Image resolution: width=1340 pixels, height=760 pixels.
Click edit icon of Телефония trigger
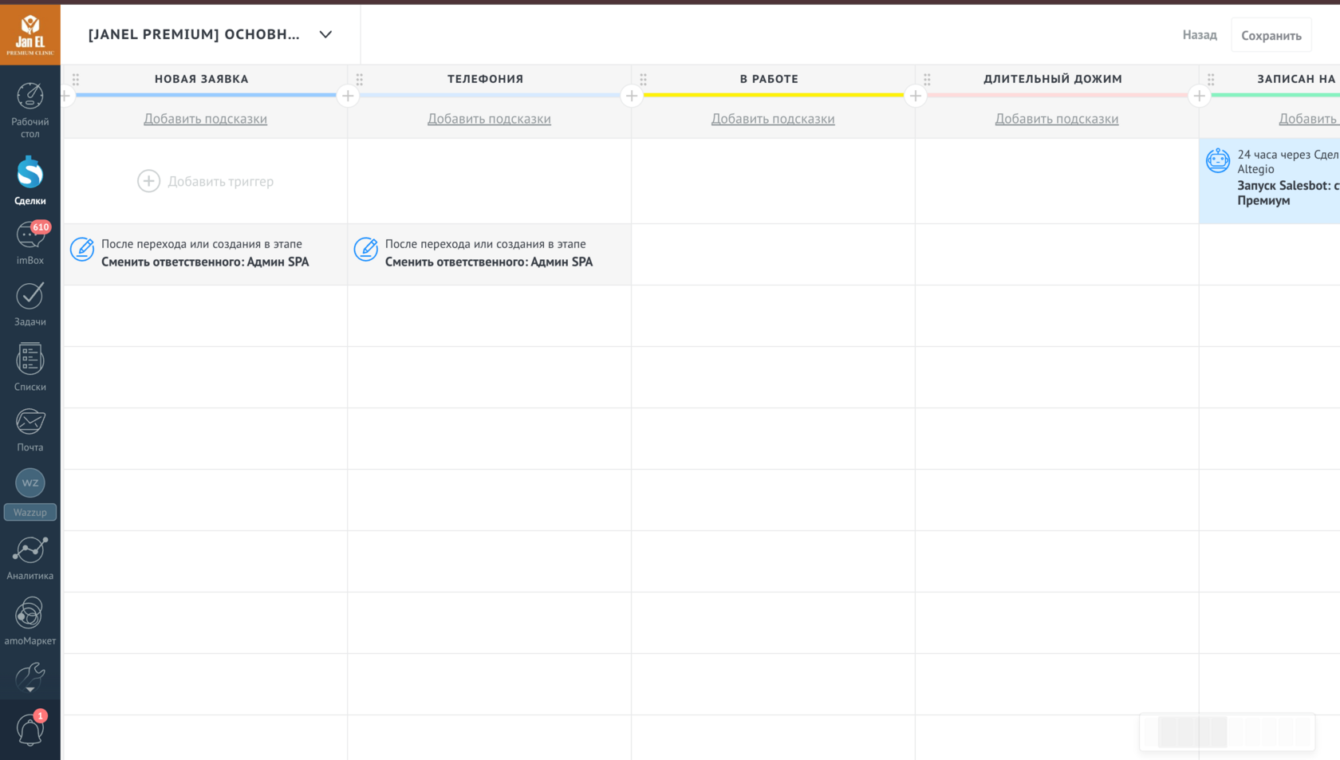point(366,250)
